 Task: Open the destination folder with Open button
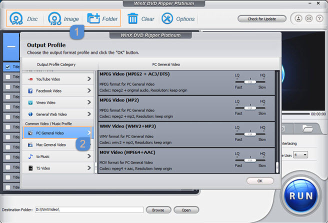[186, 210]
